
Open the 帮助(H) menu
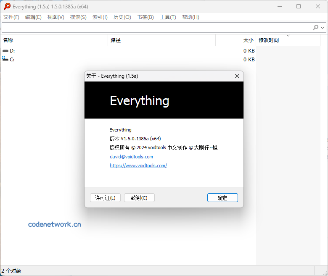point(190,17)
